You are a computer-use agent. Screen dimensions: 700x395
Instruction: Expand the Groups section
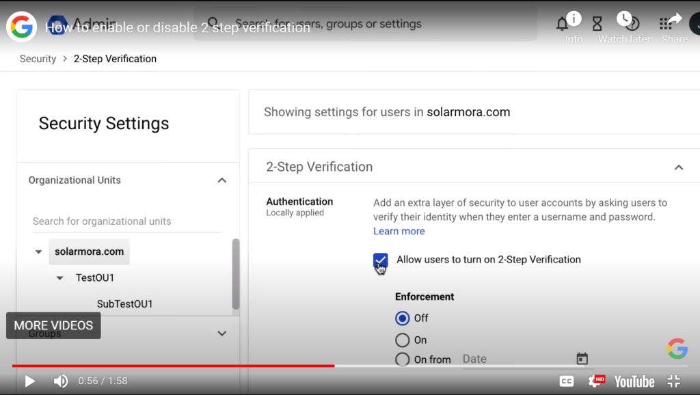point(221,333)
